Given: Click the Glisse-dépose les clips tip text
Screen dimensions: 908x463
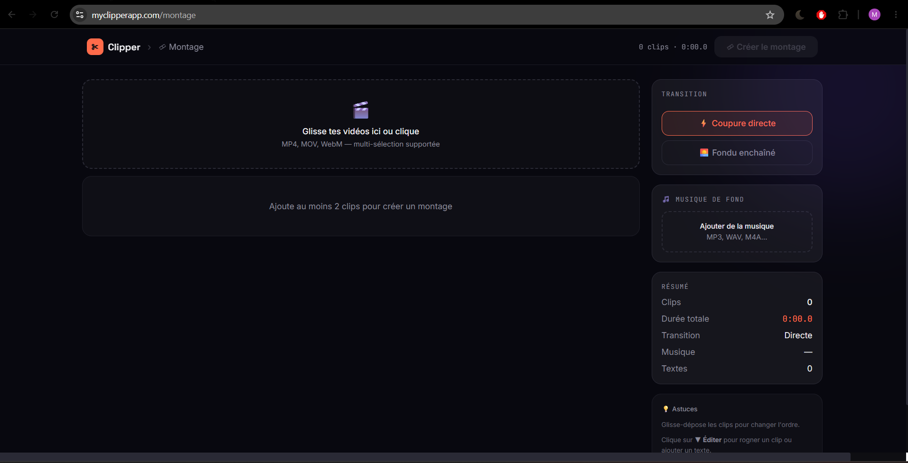Looking at the screenshot, I should tap(730, 425).
